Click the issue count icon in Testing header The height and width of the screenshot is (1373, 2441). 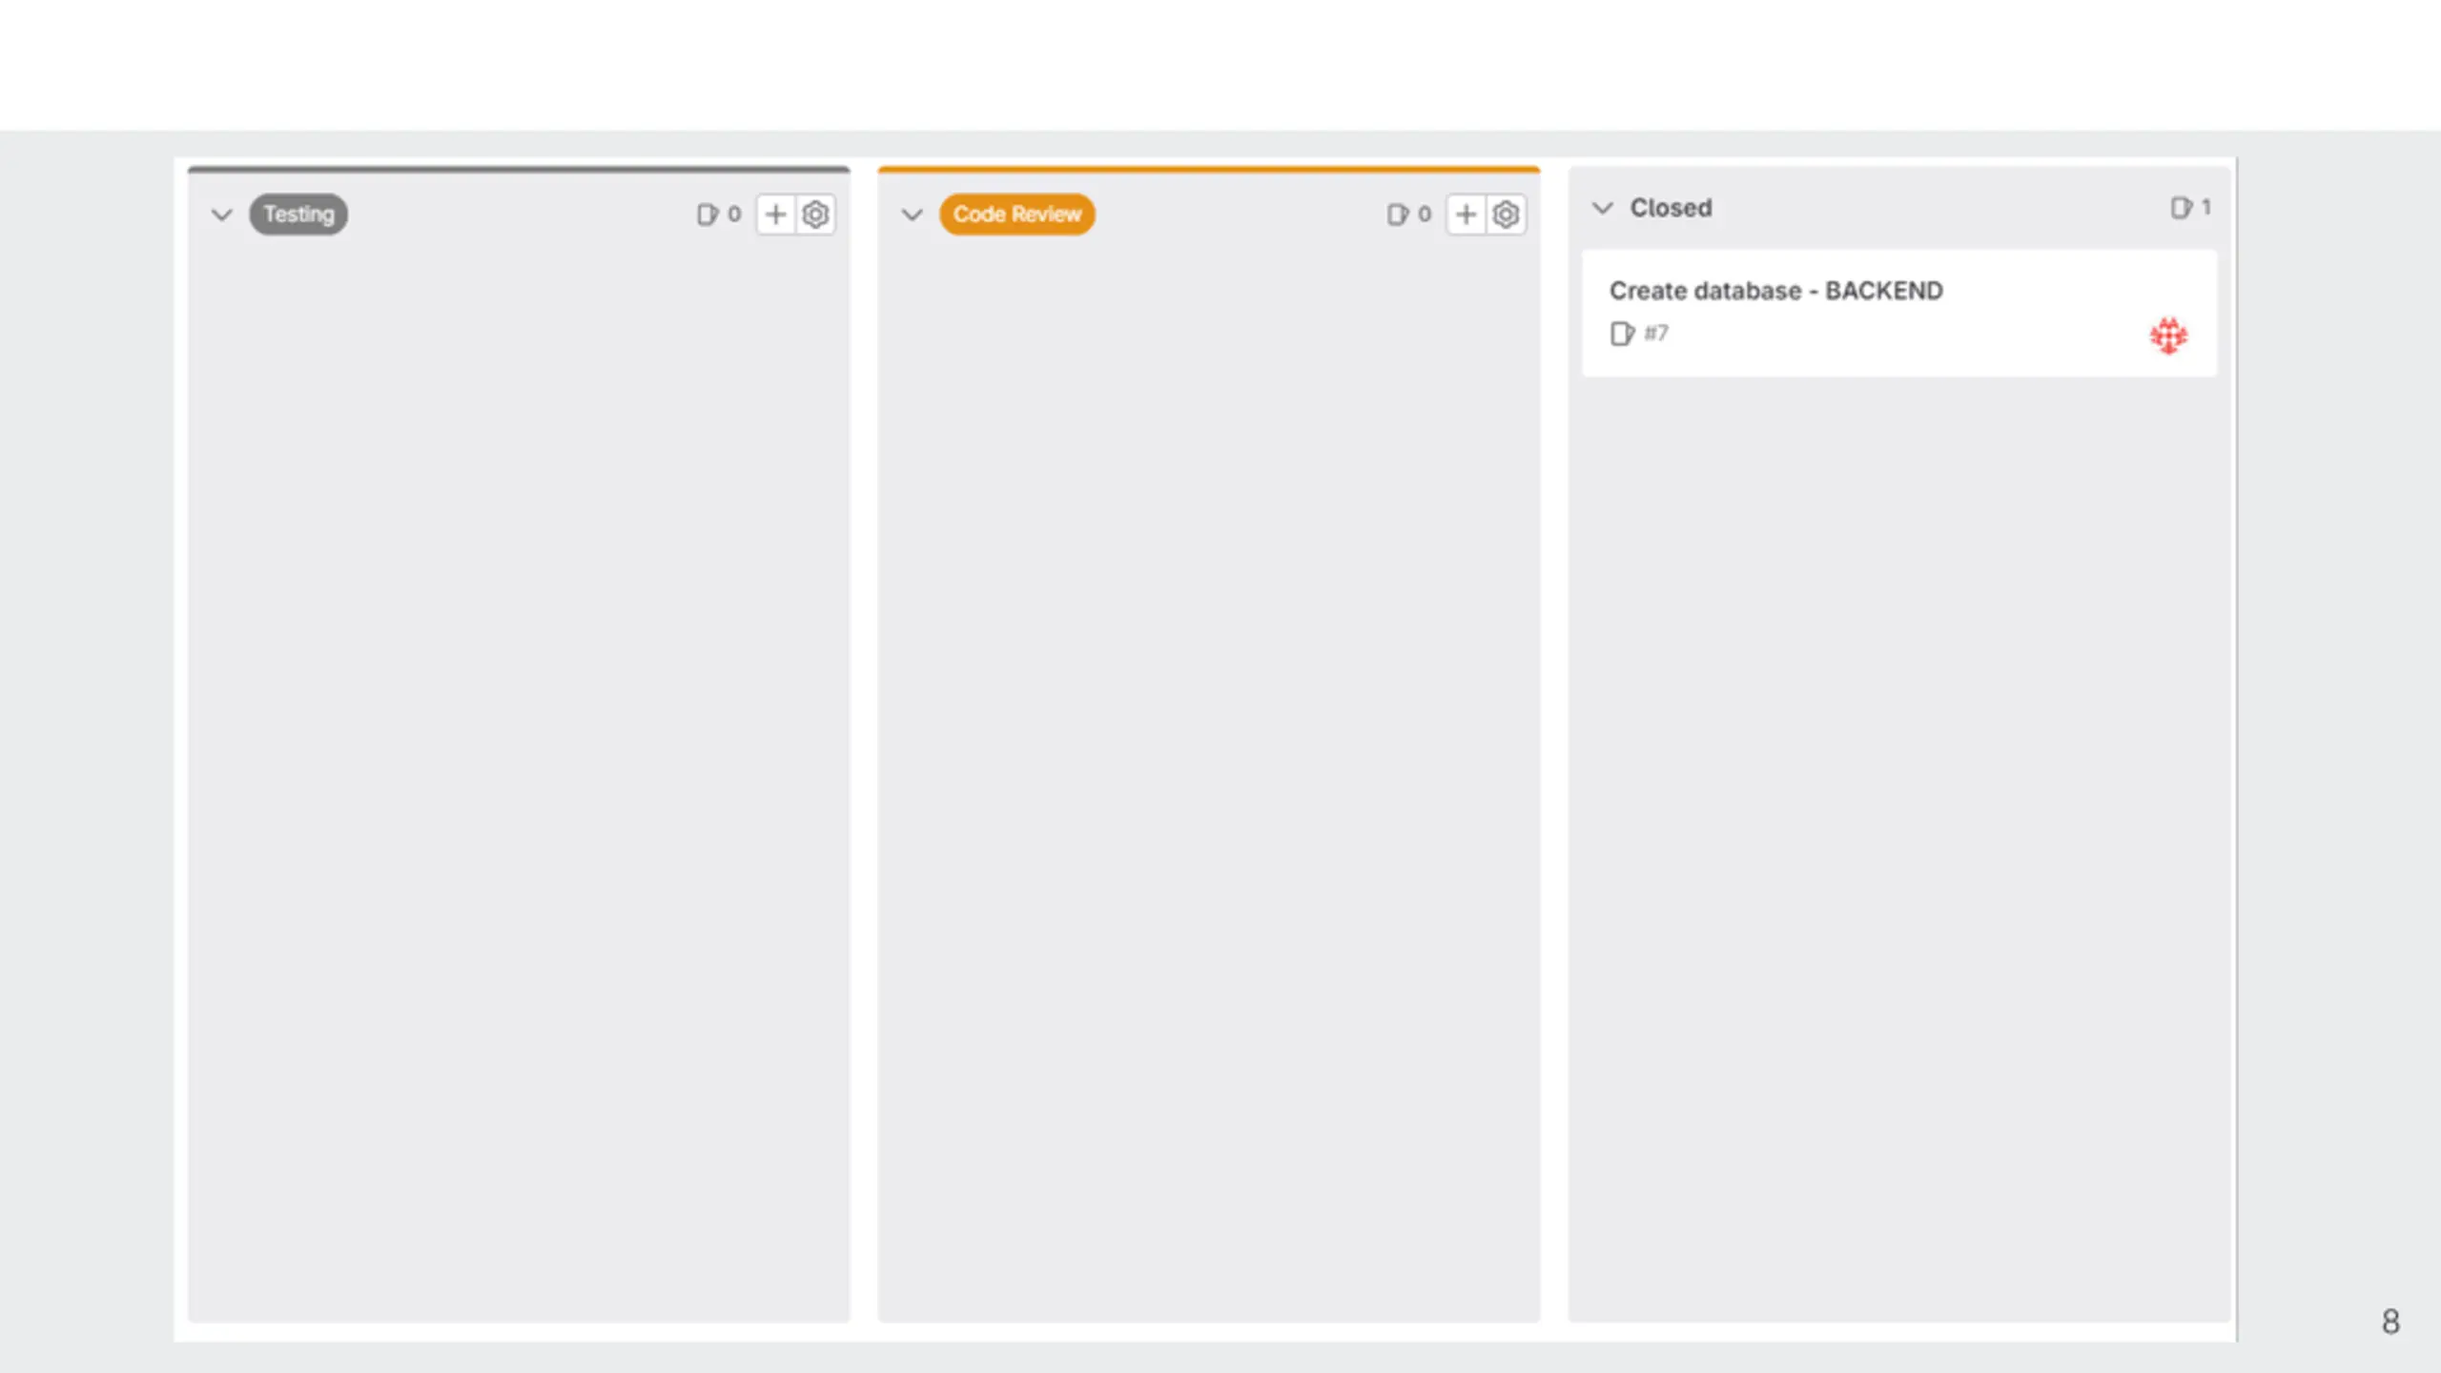click(x=707, y=215)
